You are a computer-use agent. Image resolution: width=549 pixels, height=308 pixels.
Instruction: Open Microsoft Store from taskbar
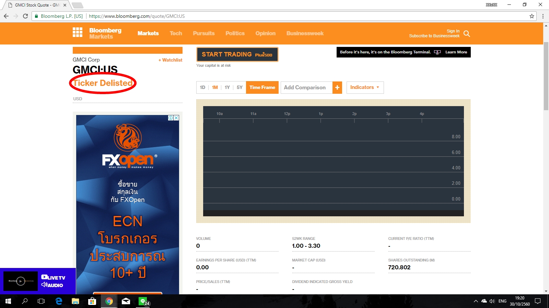[x=92, y=301]
